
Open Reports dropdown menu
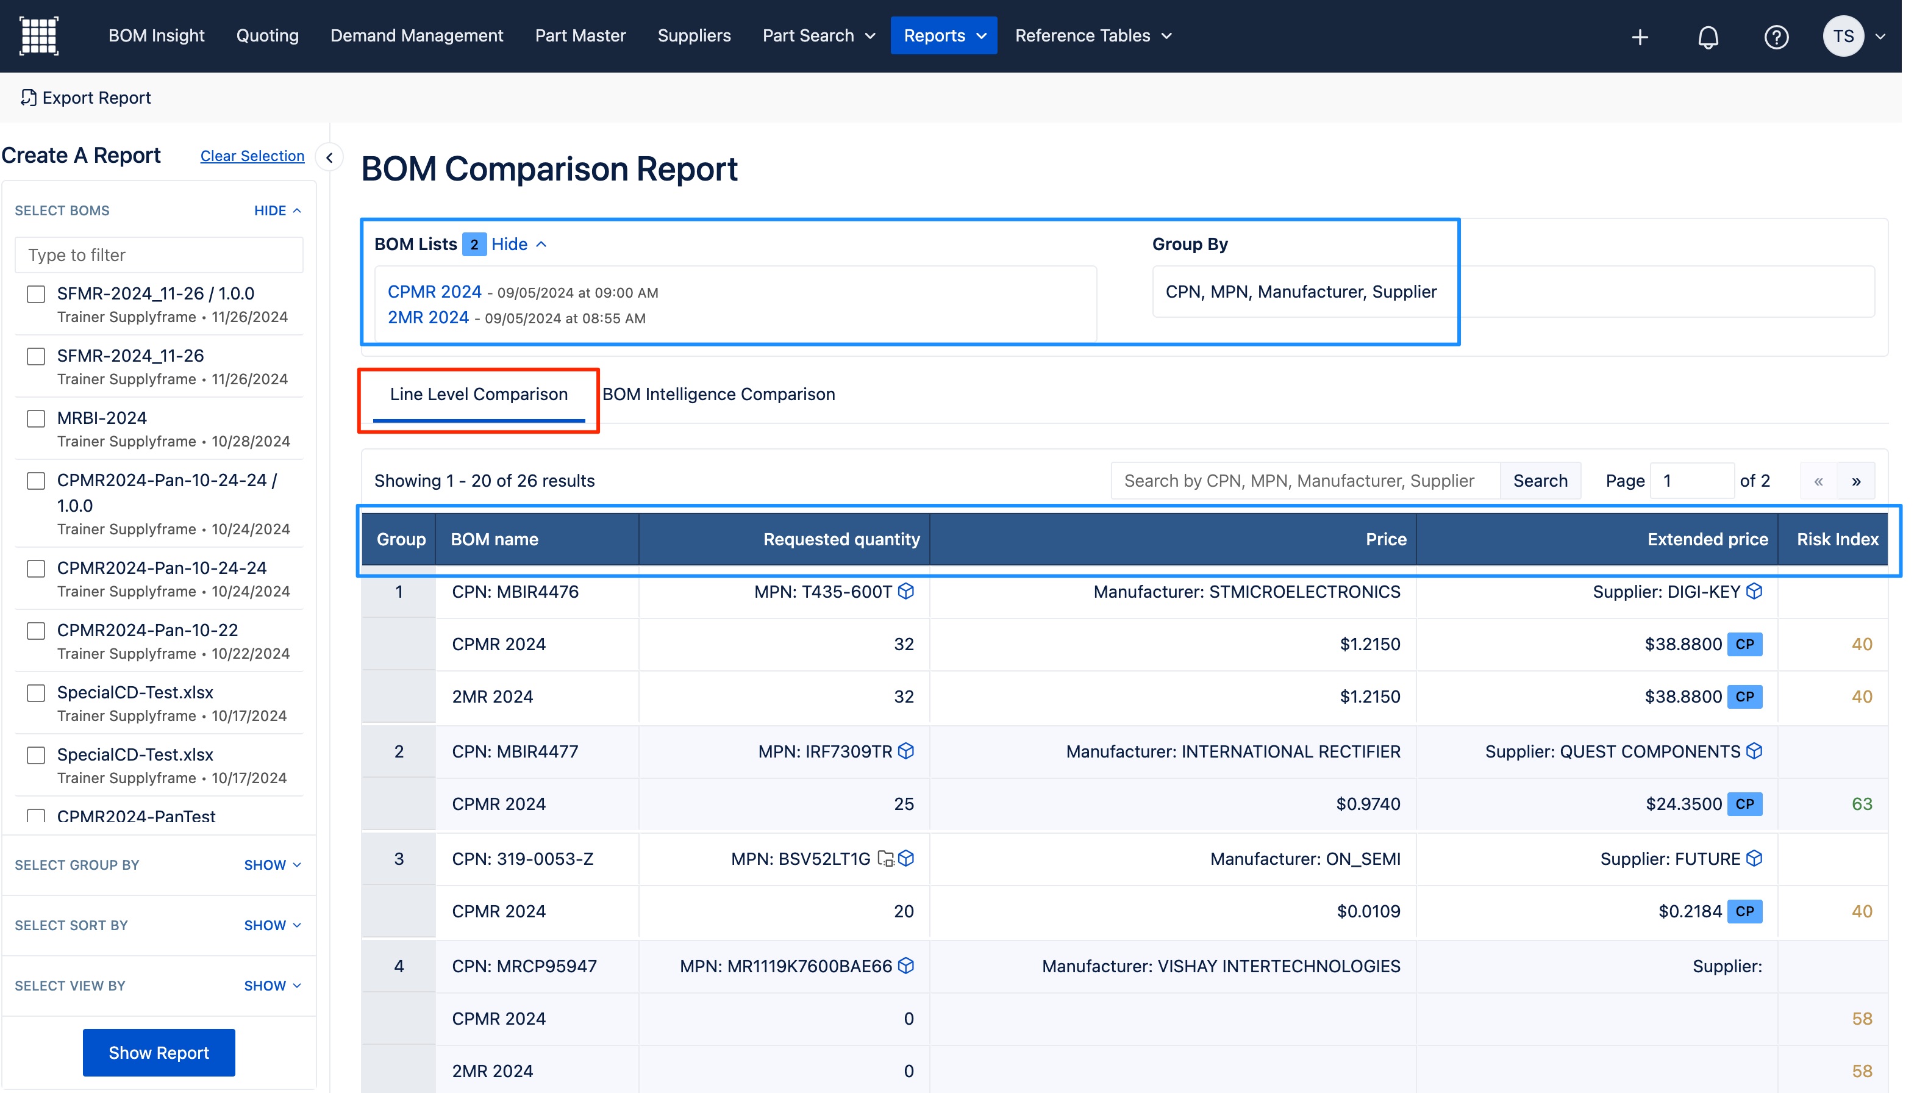[x=944, y=35]
